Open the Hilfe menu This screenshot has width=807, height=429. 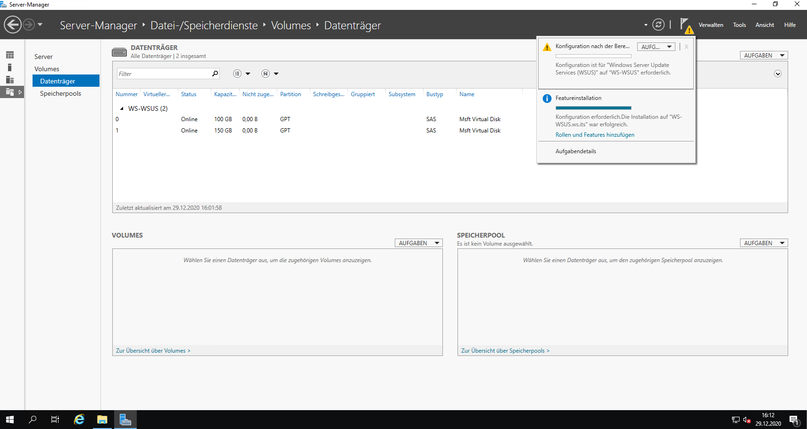(790, 25)
